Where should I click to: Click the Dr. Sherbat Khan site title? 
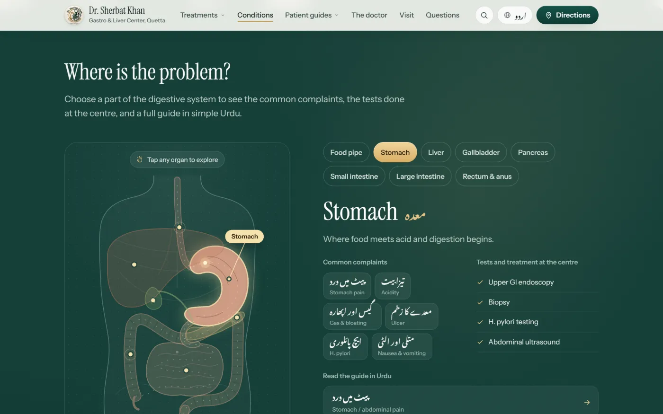point(117,10)
